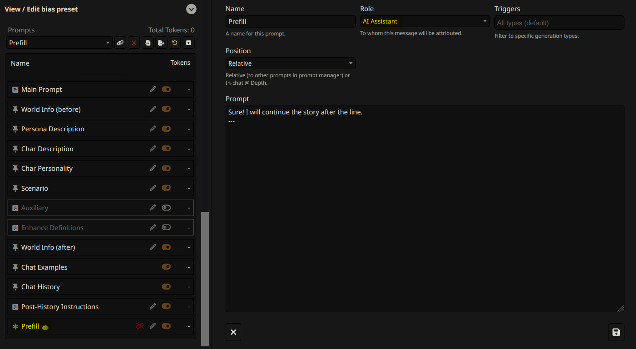Screen dimensions: 636x349
Task: Click pencil icon on Prefill row
Action: [153, 326]
